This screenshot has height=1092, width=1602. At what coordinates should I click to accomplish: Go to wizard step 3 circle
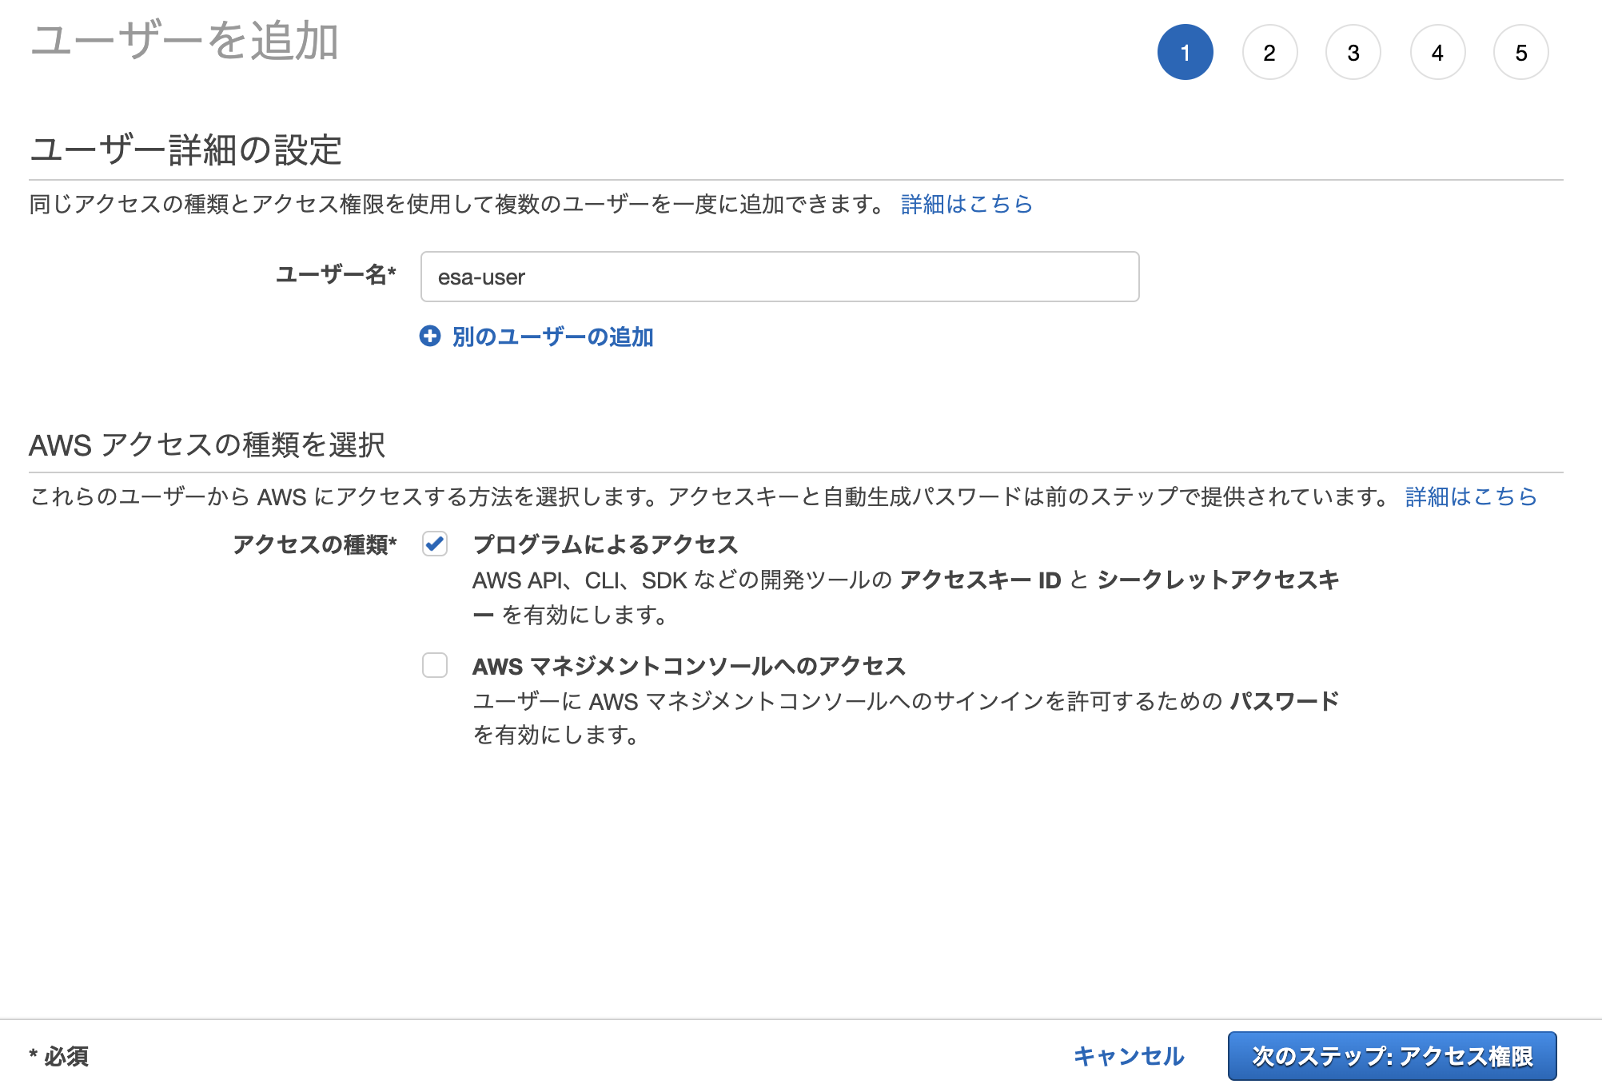1353,53
